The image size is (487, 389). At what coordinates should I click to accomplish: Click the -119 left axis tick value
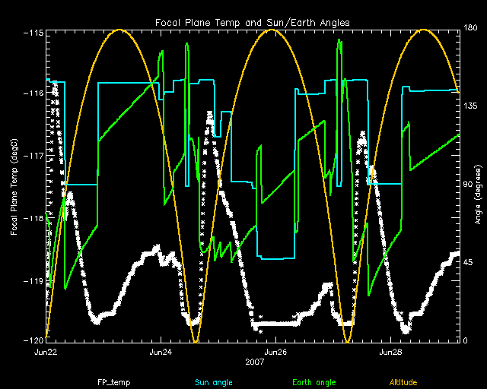pyautogui.click(x=31, y=282)
